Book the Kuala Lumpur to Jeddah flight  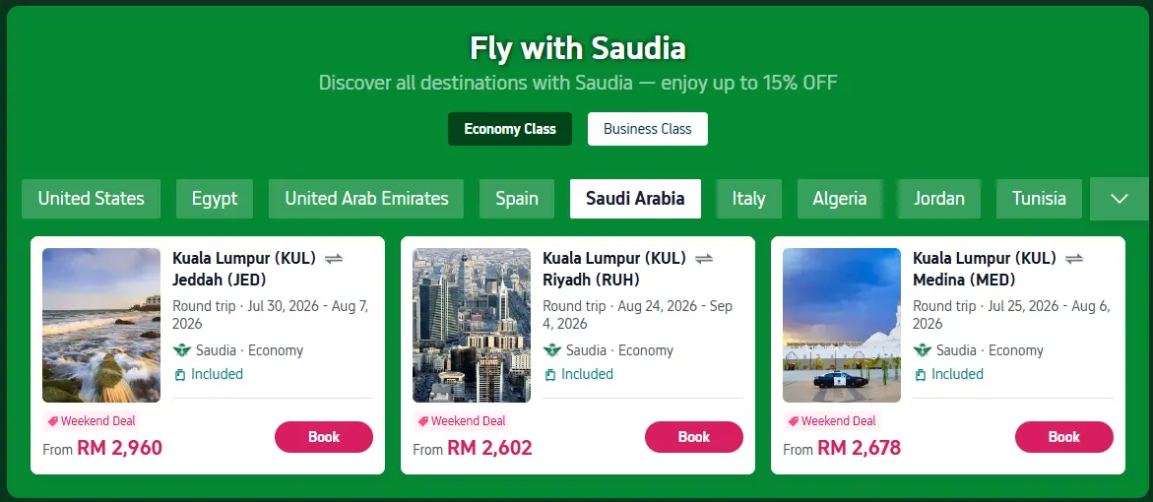324,437
